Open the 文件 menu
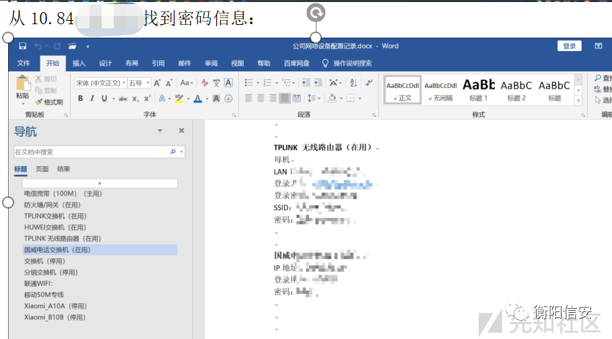The image size is (612, 339). point(24,63)
